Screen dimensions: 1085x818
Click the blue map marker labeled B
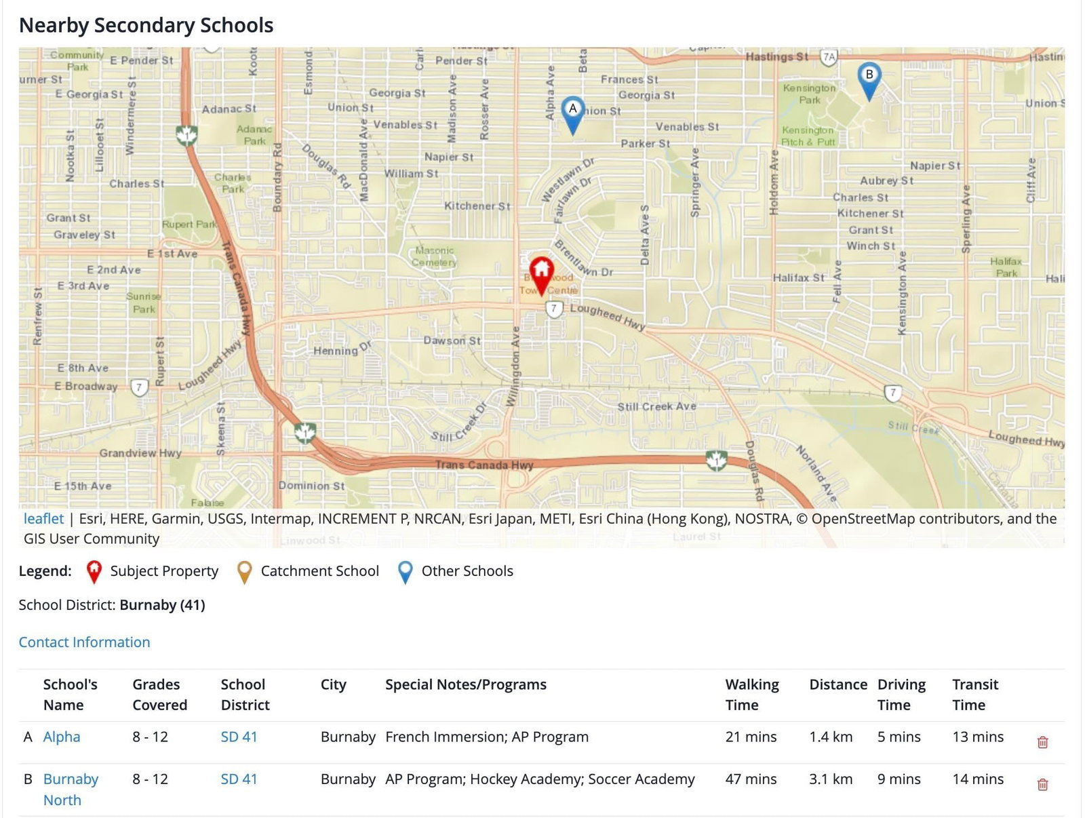tap(869, 78)
